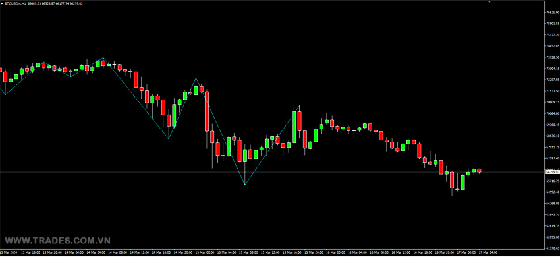Click the last green candle near 17 Mar 00:00

474,171
